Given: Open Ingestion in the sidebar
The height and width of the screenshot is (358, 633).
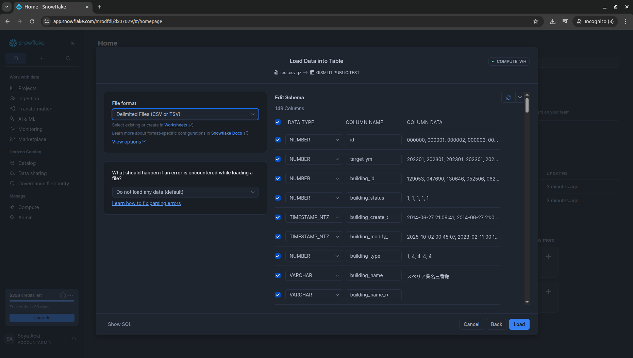Looking at the screenshot, I should 29,99.
